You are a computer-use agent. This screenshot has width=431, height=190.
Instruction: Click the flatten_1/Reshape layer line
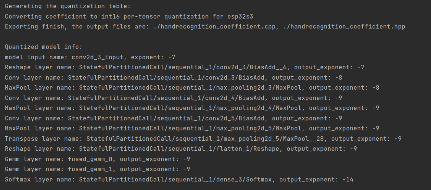[x=181, y=149]
